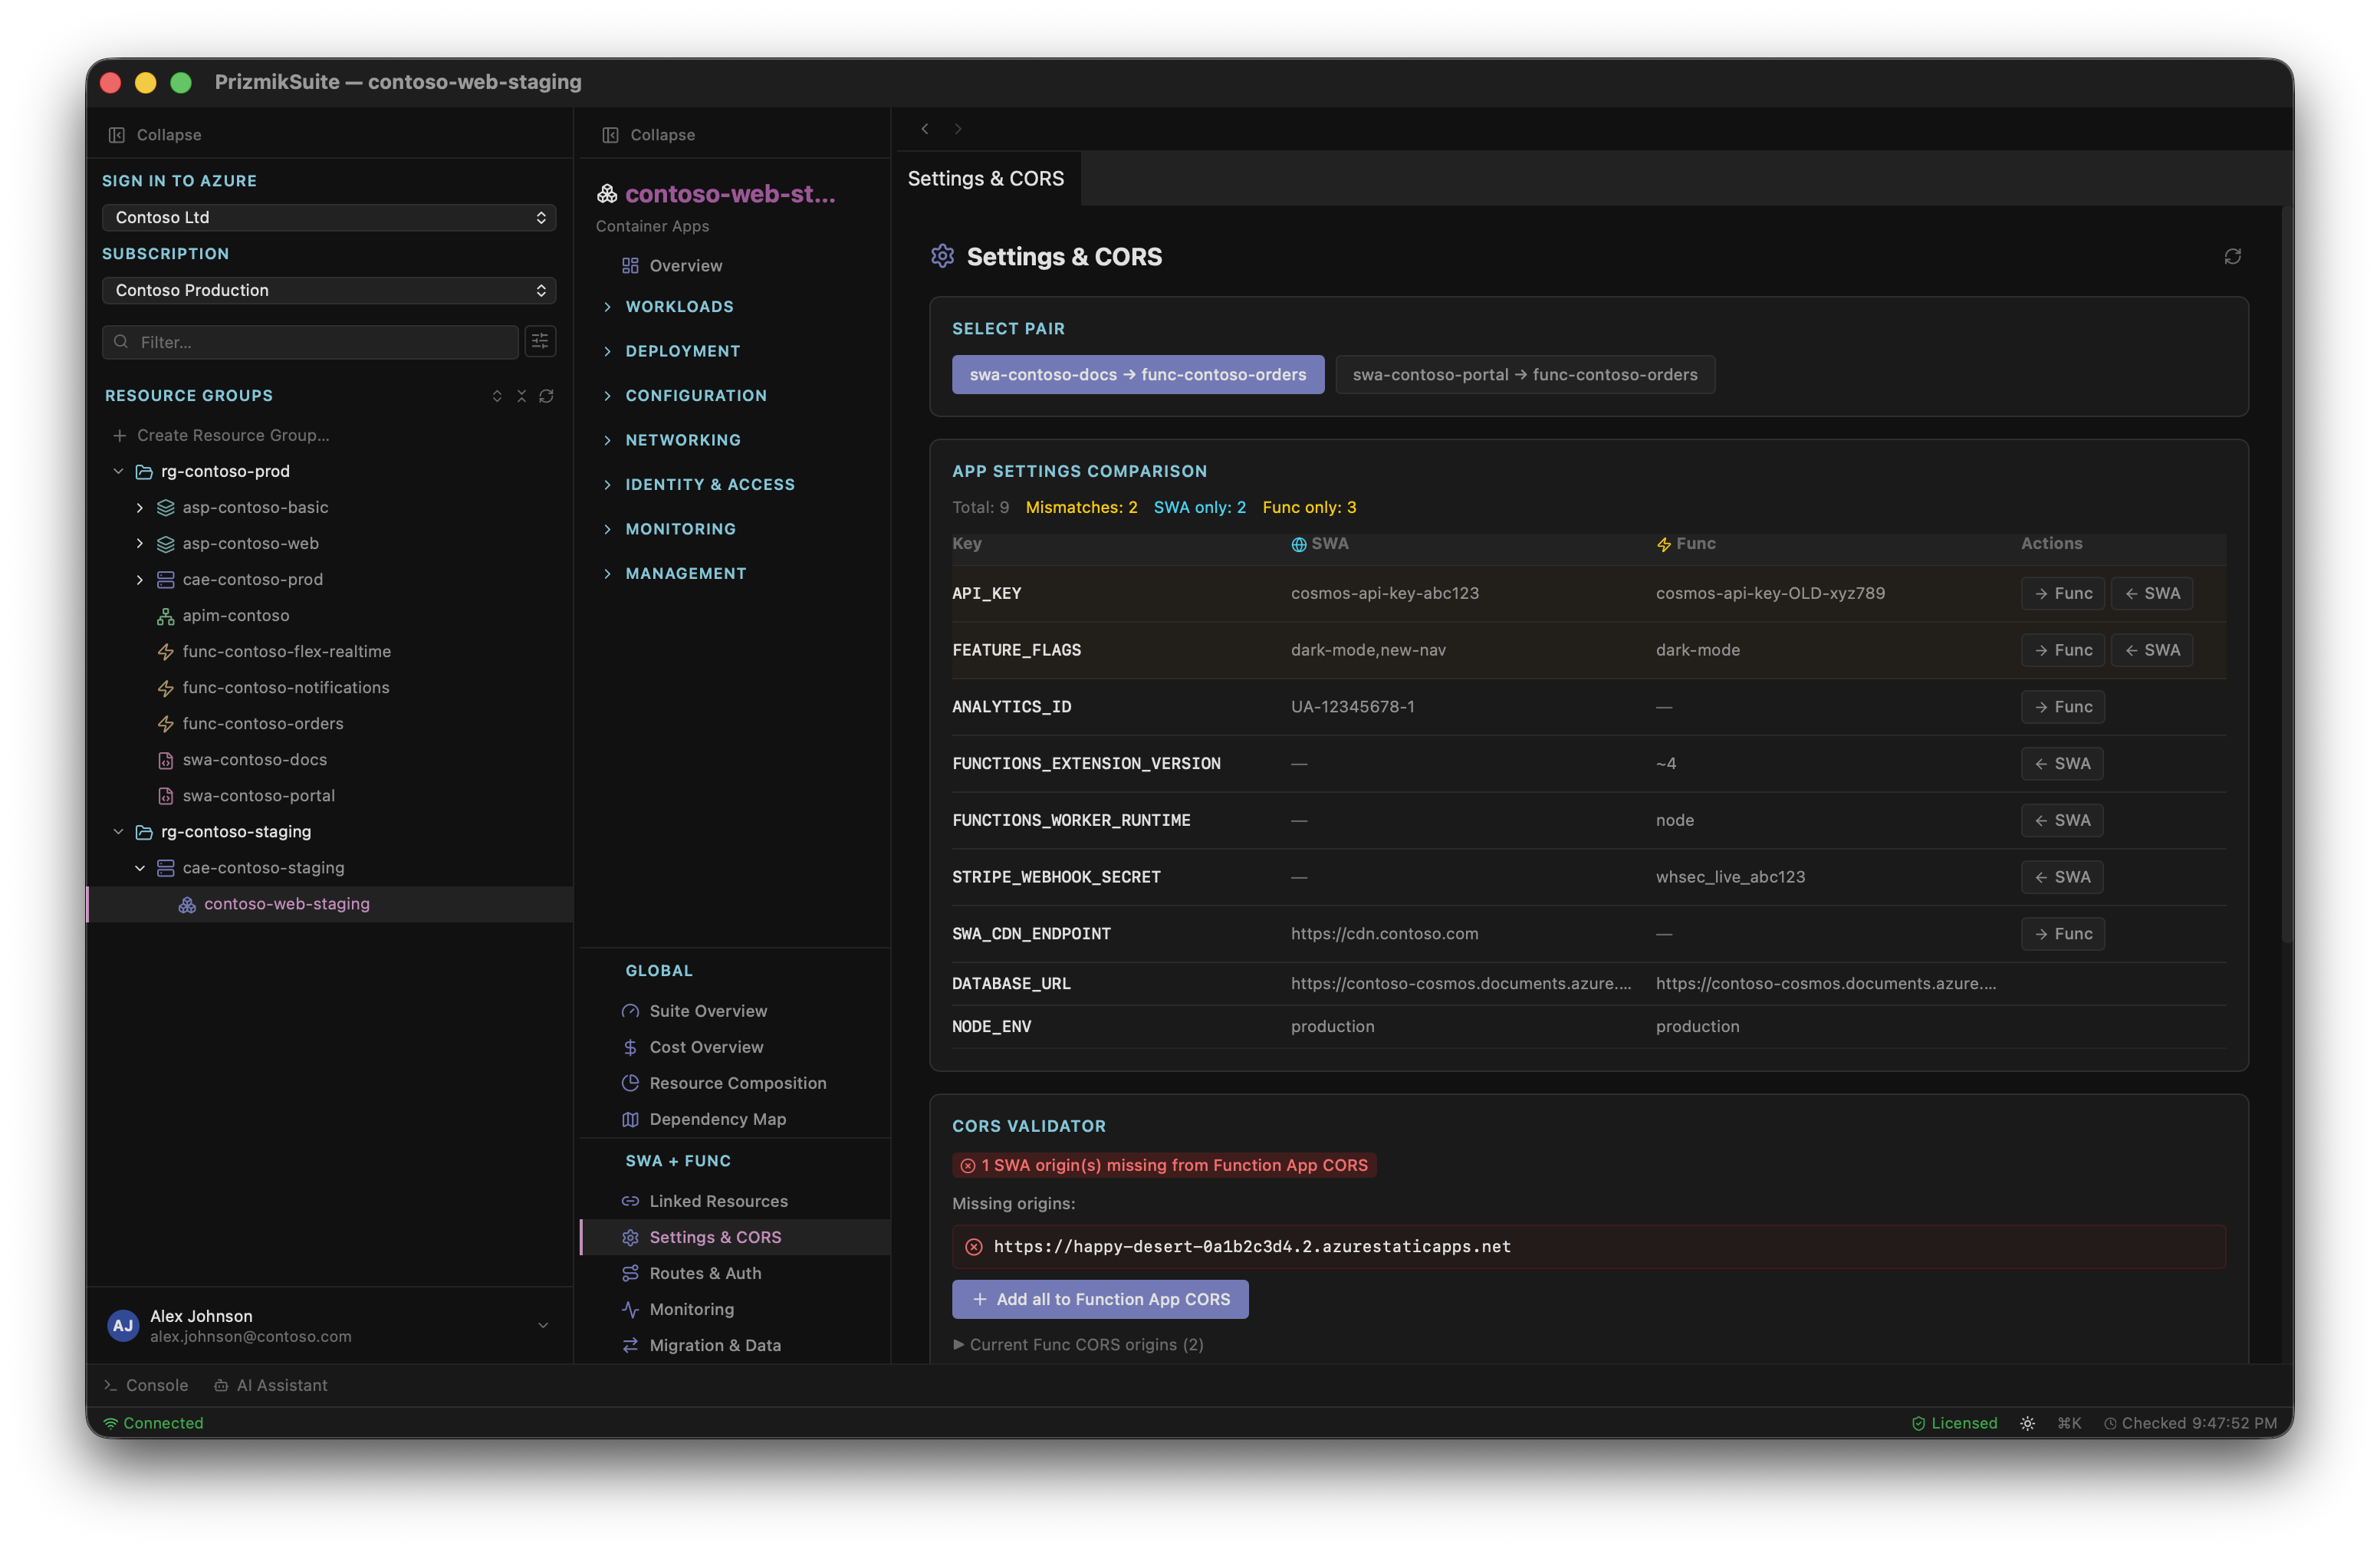Expand the asp-contoso-basic tree node

point(139,507)
